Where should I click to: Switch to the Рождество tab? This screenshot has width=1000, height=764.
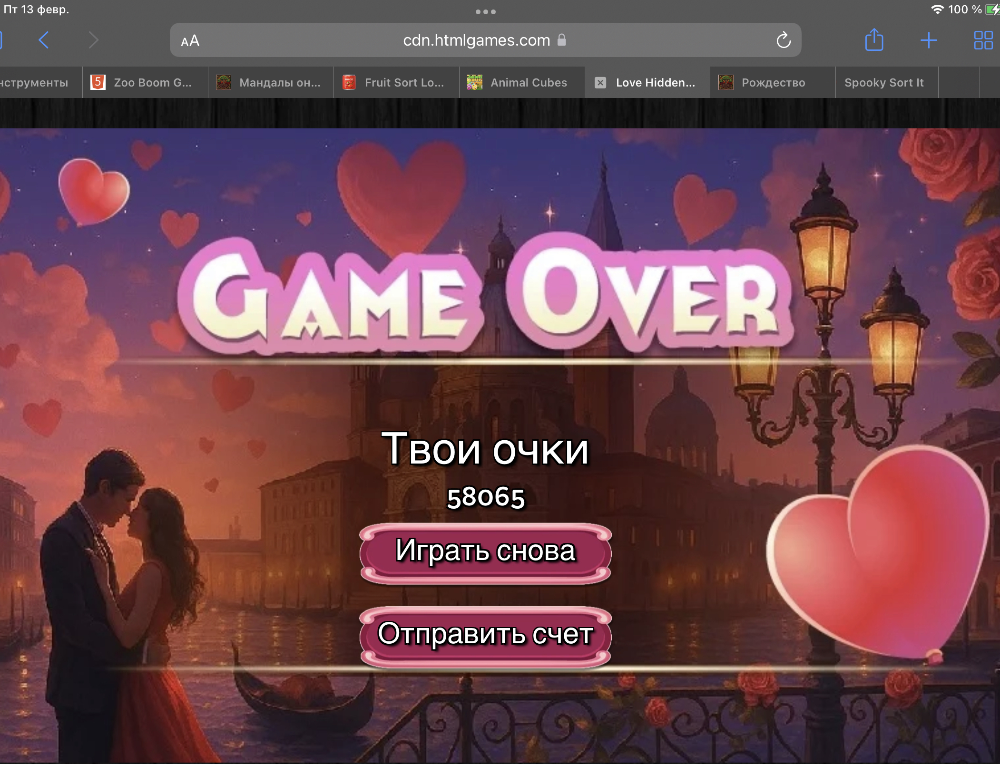pyautogui.click(x=773, y=83)
